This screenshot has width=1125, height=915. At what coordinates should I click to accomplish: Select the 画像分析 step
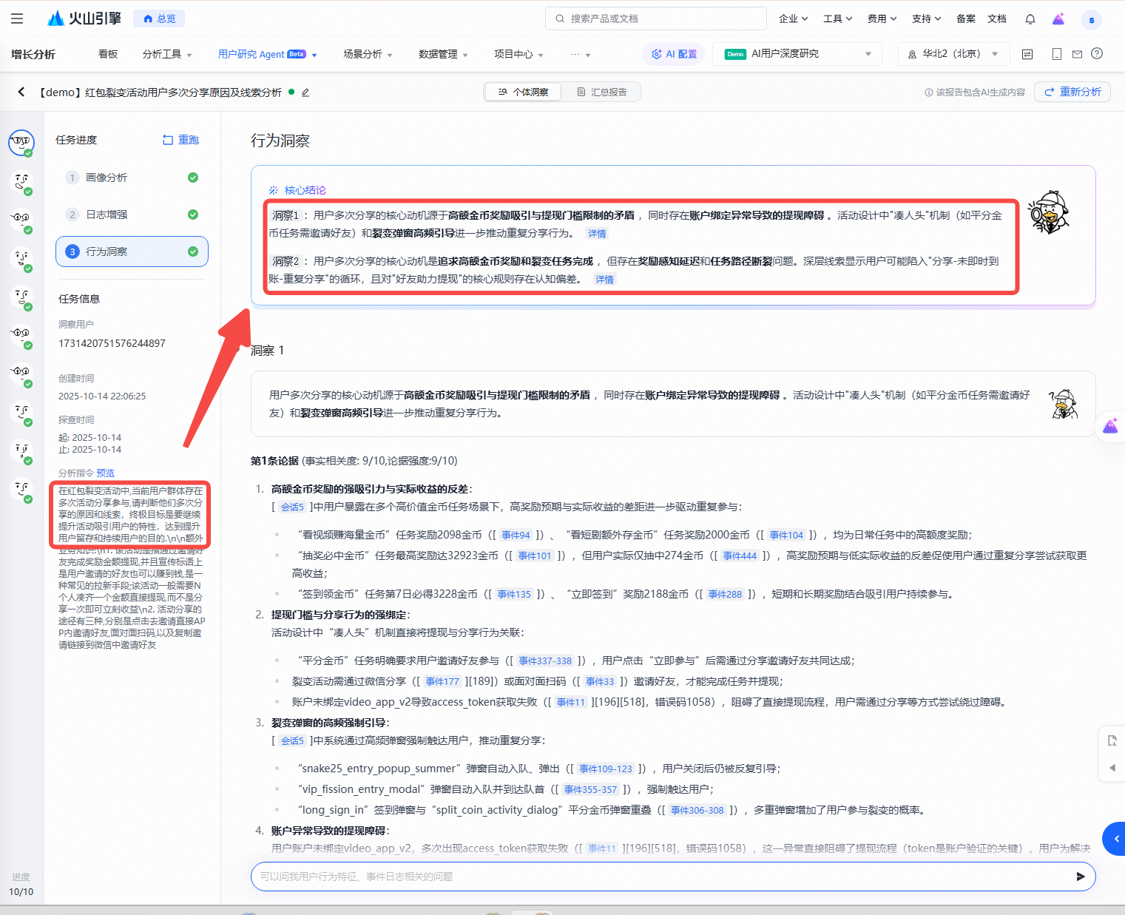coord(132,178)
